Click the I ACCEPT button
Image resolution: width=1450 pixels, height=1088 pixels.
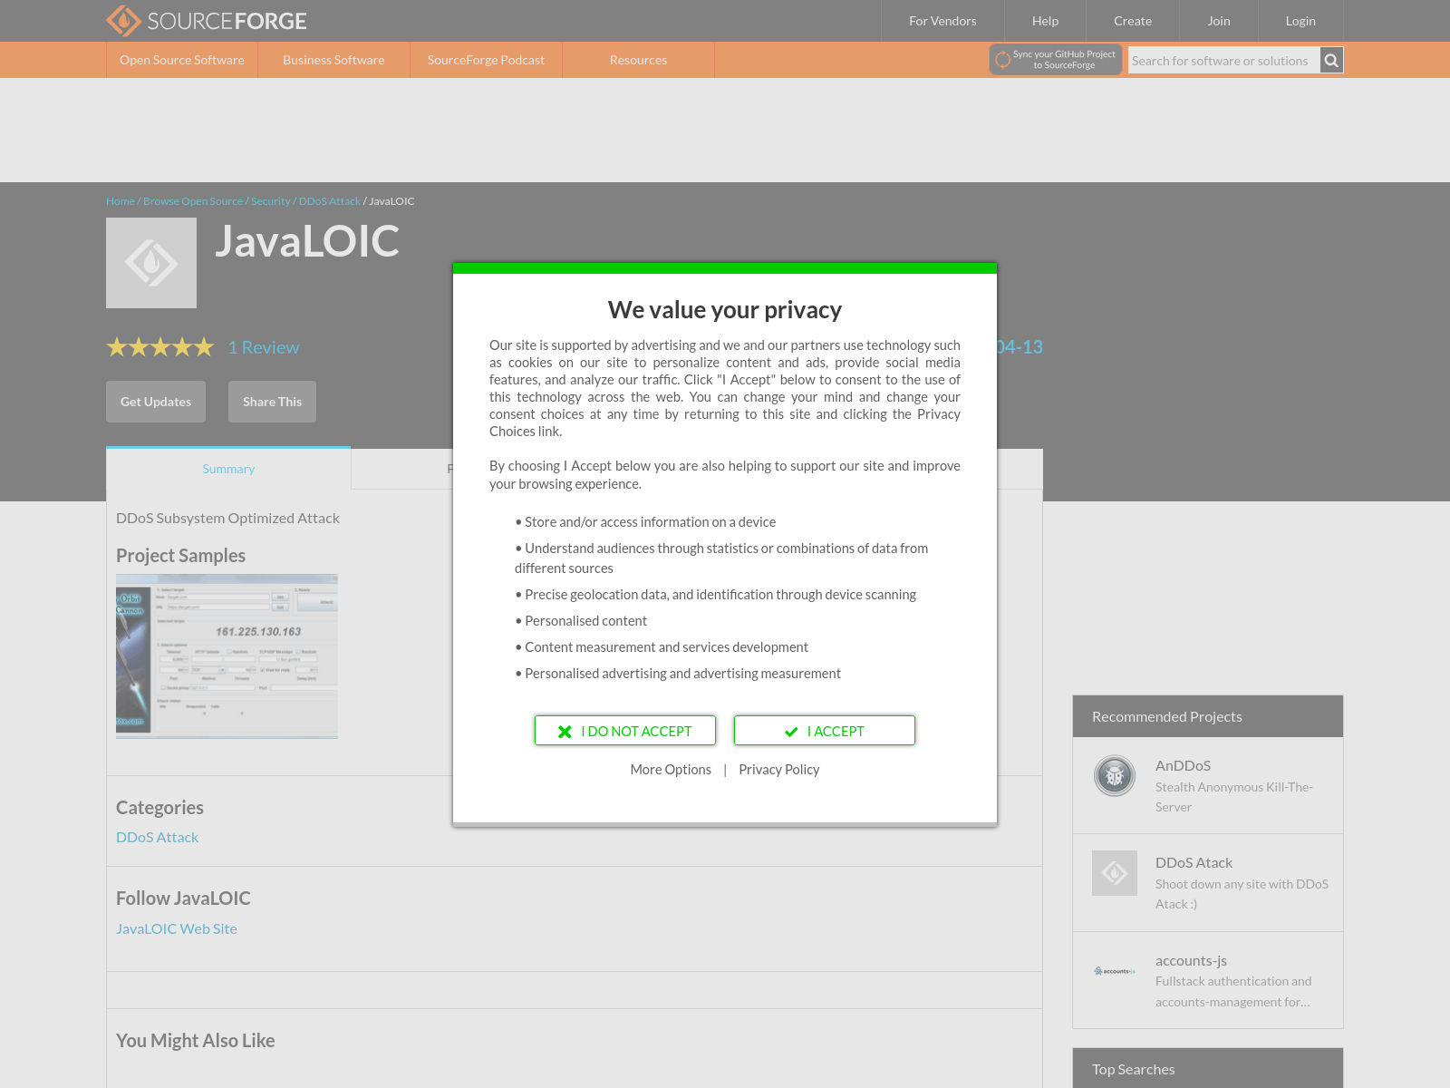pos(825,731)
